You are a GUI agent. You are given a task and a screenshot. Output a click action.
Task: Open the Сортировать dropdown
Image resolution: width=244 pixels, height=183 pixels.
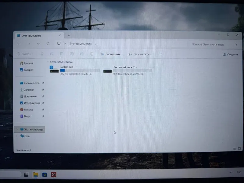pos(112,54)
